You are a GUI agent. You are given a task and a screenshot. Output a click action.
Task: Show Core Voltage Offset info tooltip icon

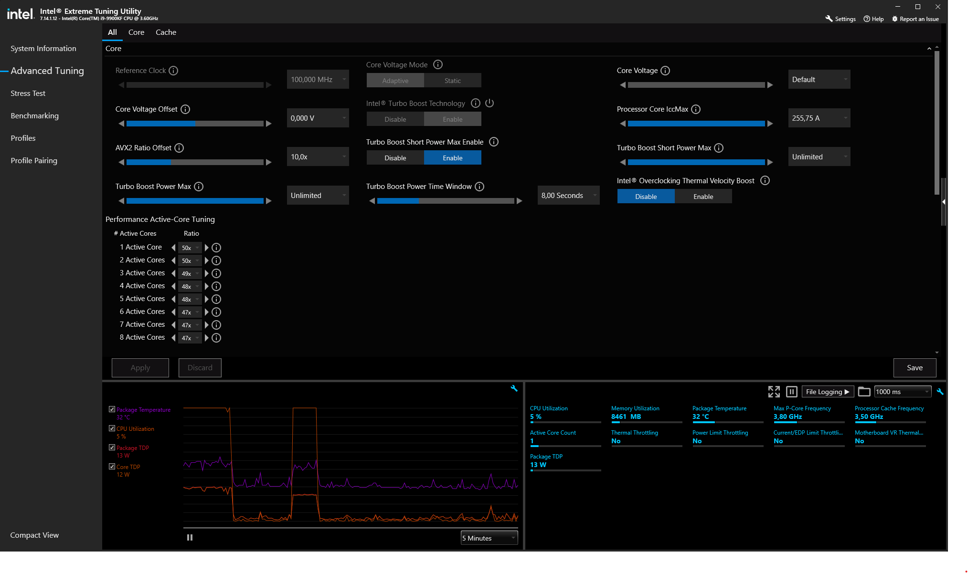(x=185, y=109)
